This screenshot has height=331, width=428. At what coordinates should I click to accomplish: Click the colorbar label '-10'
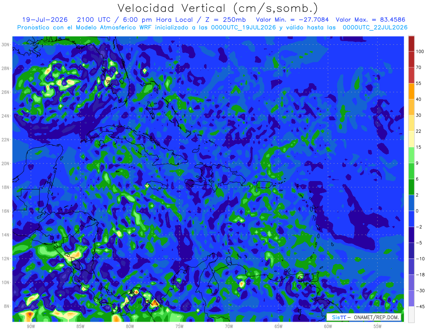coord(420,259)
